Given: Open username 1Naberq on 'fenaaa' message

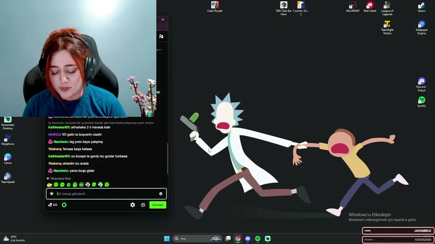Looking at the screenshot, I should (55, 149).
